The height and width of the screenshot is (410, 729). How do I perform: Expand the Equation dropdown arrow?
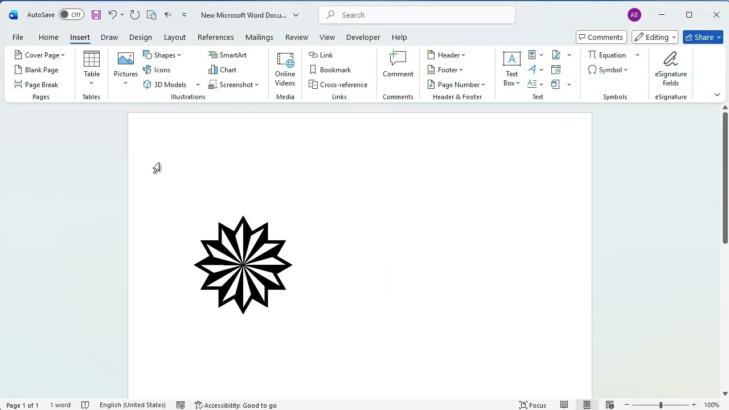pos(637,55)
